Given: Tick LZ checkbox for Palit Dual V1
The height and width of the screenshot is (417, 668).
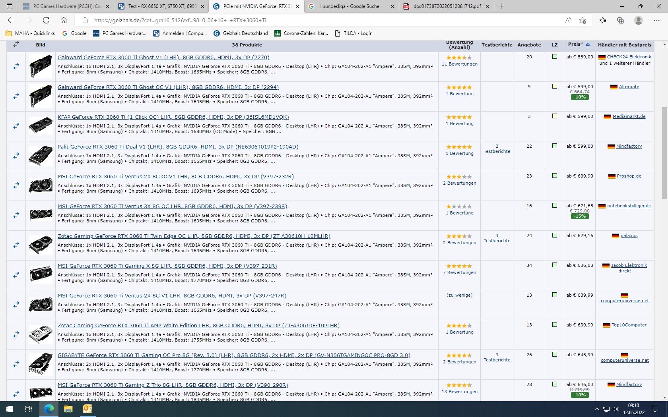Looking at the screenshot, I should [x=555, y=146].
